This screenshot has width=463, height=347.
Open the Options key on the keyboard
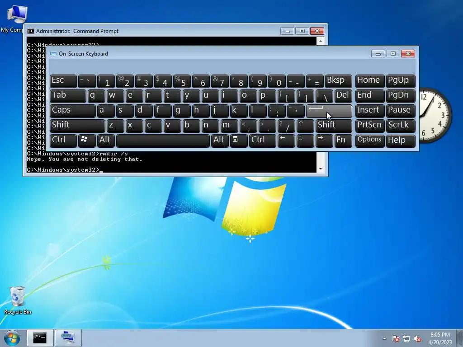click(370, 141)
